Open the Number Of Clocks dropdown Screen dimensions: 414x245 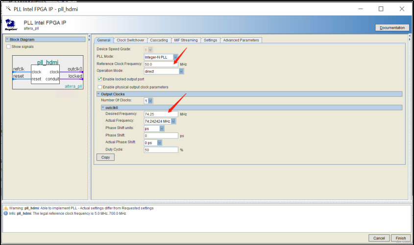coord(150,101)
